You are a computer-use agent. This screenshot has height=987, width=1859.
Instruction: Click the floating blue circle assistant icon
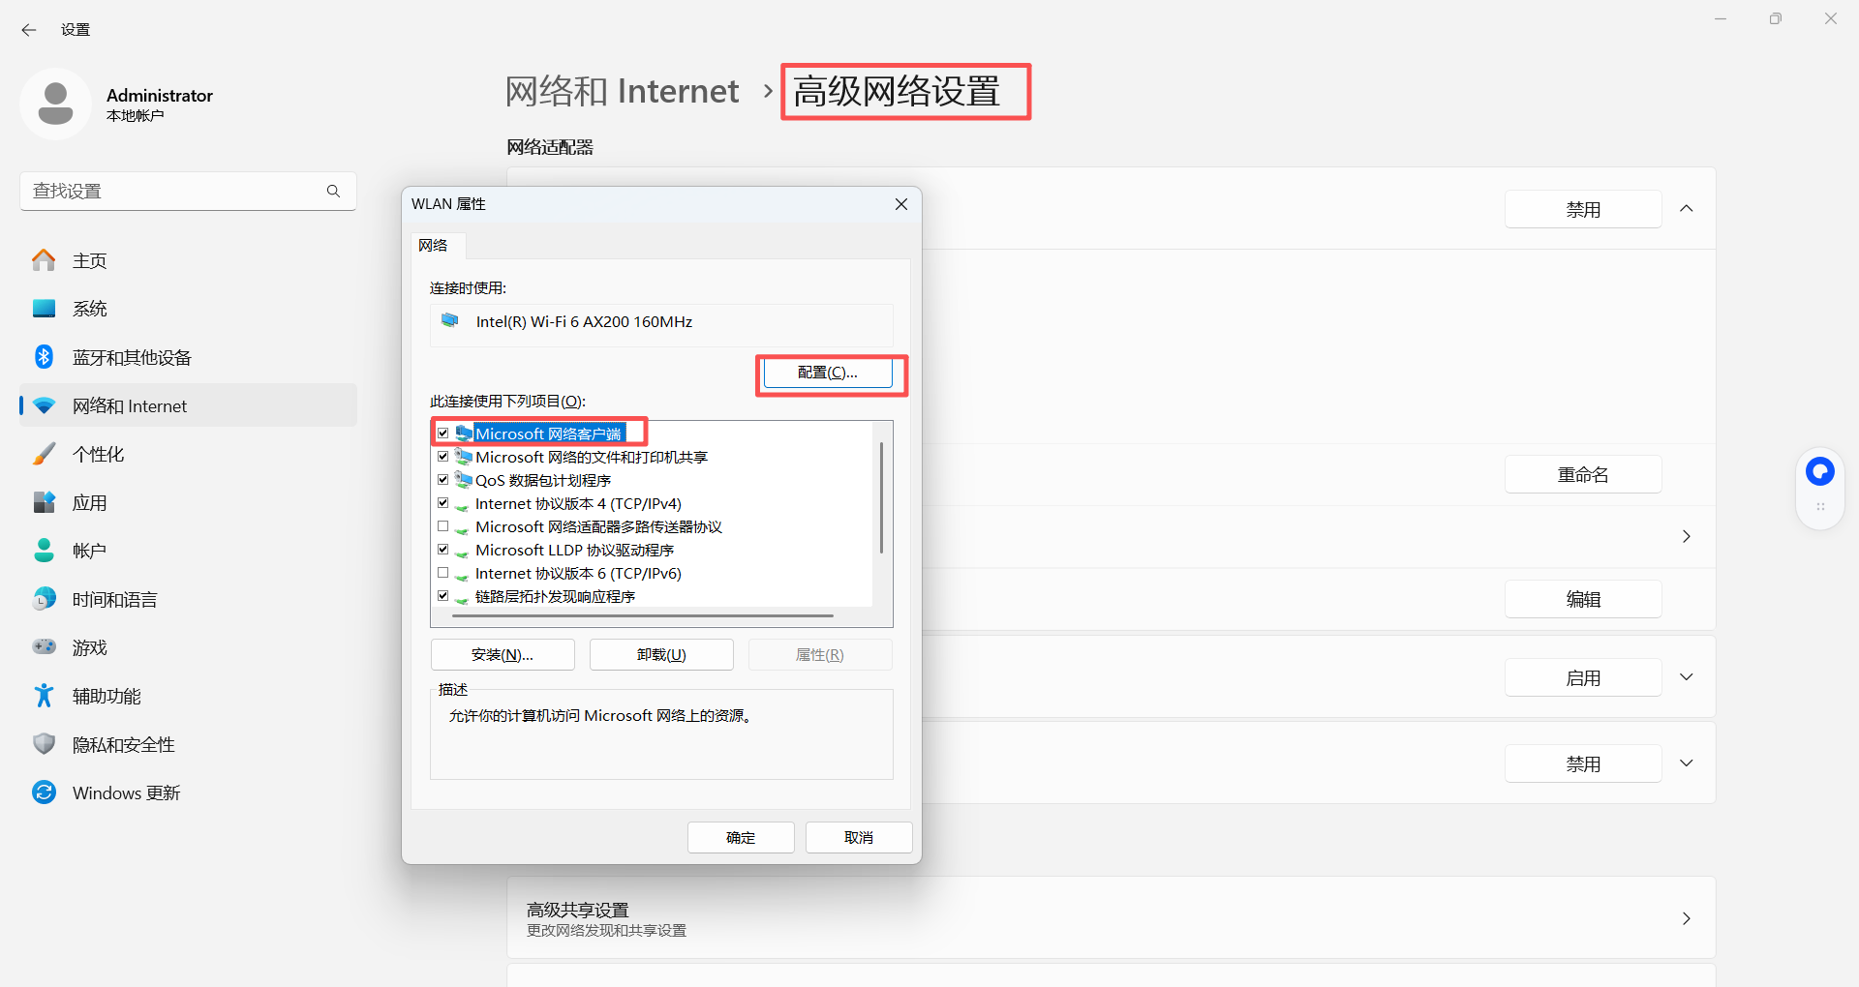1820,471
